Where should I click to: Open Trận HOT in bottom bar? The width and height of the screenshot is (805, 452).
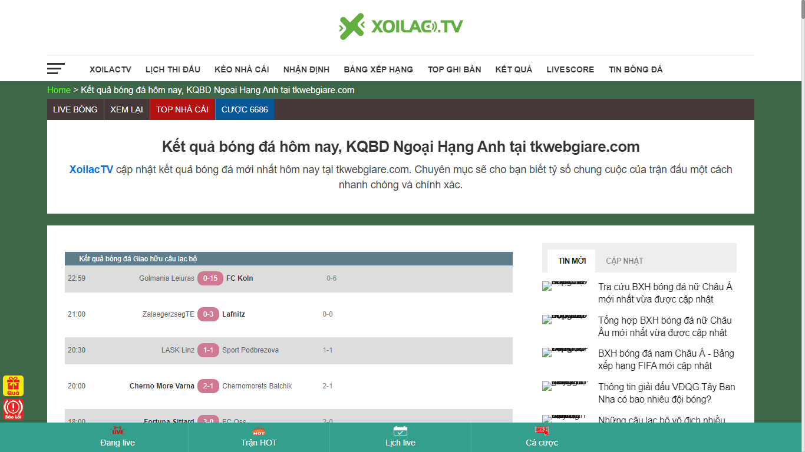[259, 437]
